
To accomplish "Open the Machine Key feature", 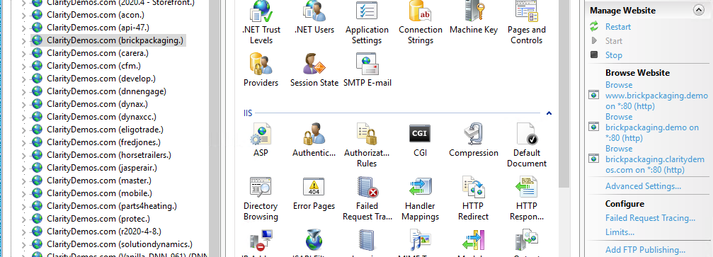I will pos(474,18).
